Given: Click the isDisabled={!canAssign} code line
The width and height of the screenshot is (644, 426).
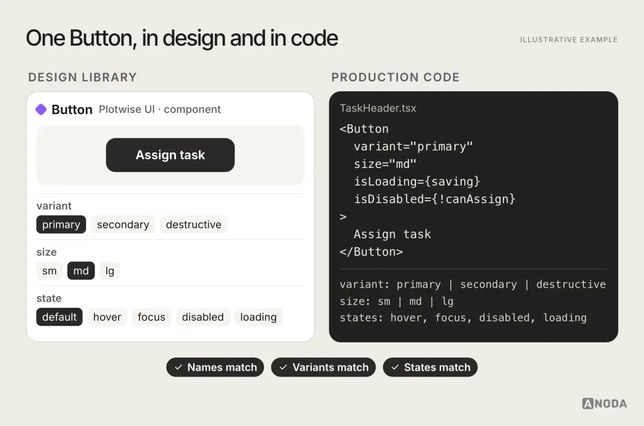Looking at the screenshot, I should point(435,199).
